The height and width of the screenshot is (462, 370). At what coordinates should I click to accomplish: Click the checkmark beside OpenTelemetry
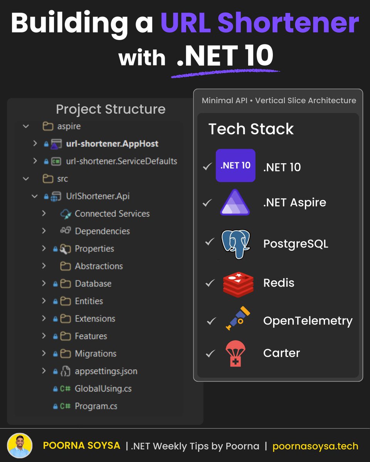pos(212,320)
